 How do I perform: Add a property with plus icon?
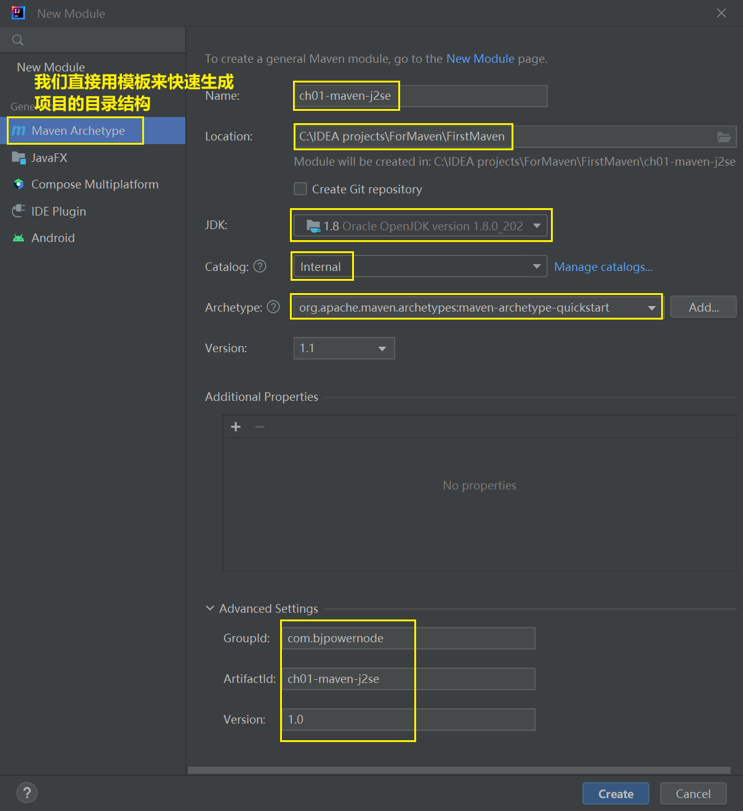[236, 427]
